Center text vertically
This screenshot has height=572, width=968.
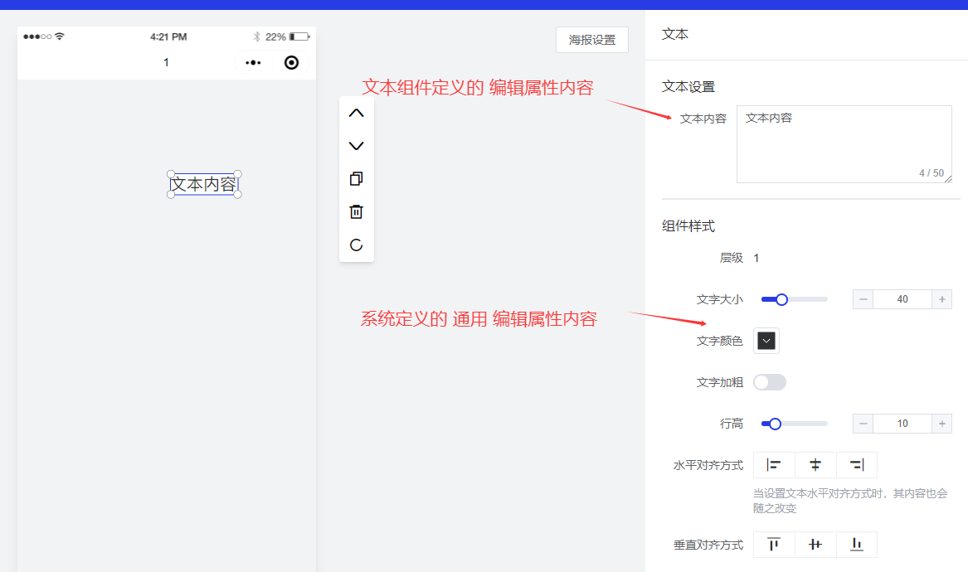[x=815, y=545]
